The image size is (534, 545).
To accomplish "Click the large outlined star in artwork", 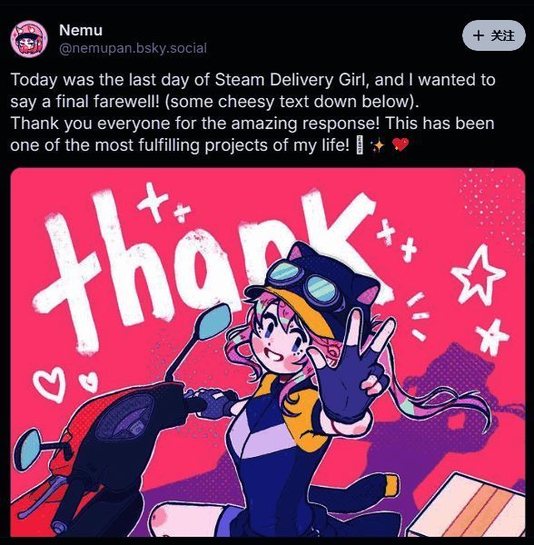I will [478, 272].
